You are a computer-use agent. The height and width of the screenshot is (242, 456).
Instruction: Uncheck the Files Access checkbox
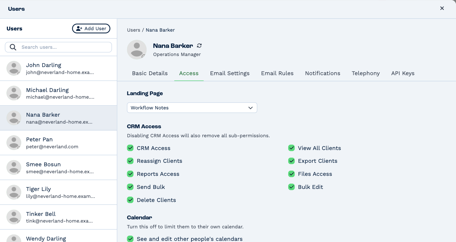pos(291,174)
